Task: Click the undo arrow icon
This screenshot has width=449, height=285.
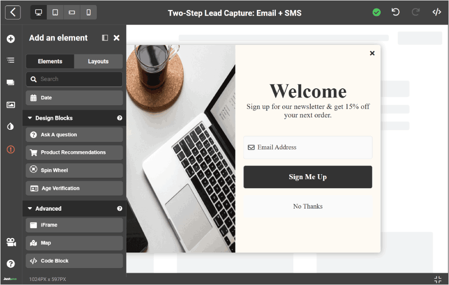Action: click(396, 12)
